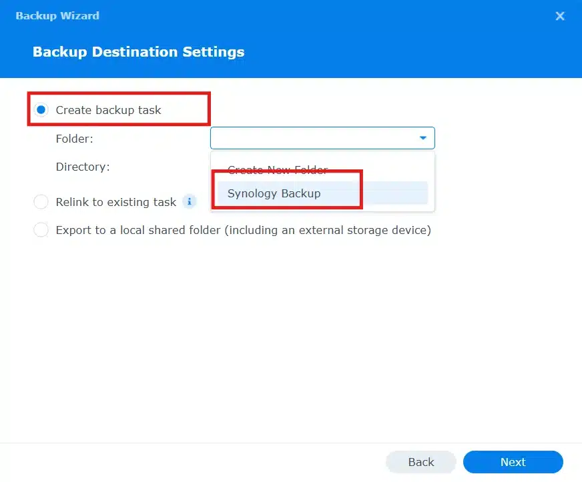
Task: Click the Directory label
Action: (83, 167)
